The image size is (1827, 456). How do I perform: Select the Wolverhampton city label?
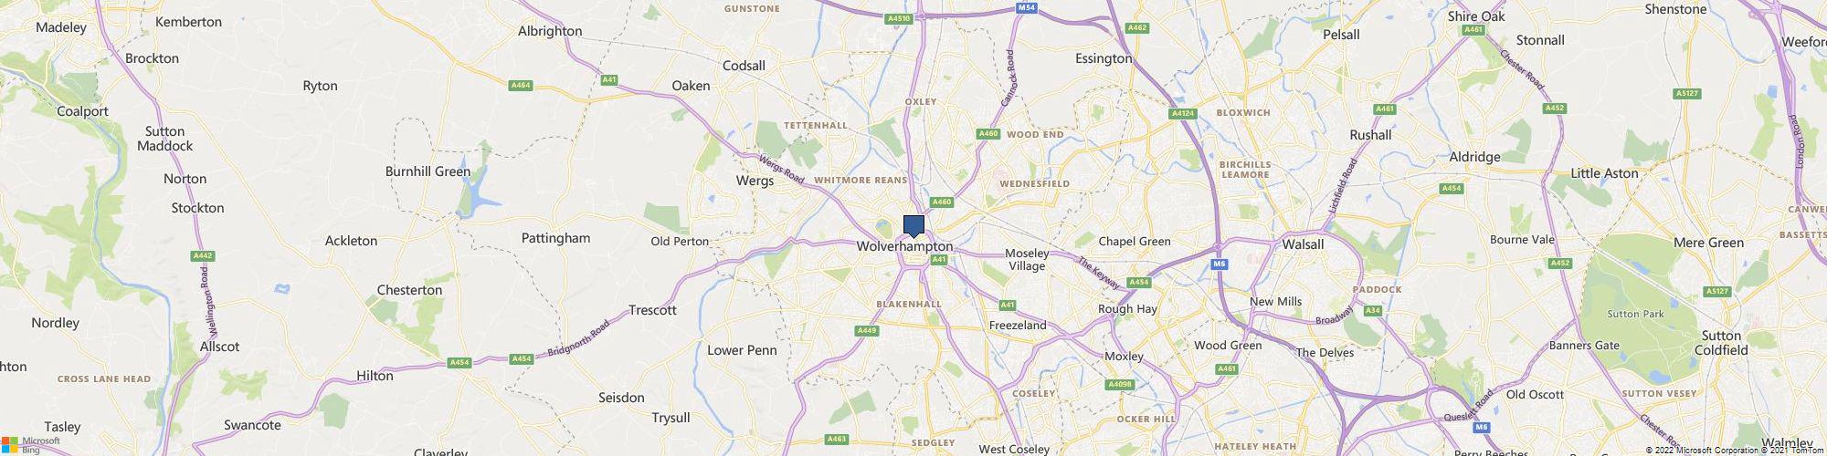(x=904, y=247)
